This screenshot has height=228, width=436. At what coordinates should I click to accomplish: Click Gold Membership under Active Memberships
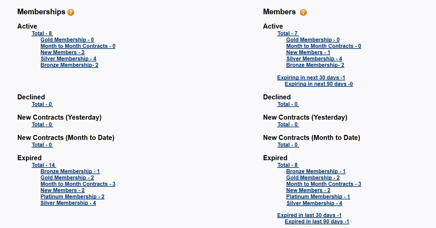coord(67,40)
